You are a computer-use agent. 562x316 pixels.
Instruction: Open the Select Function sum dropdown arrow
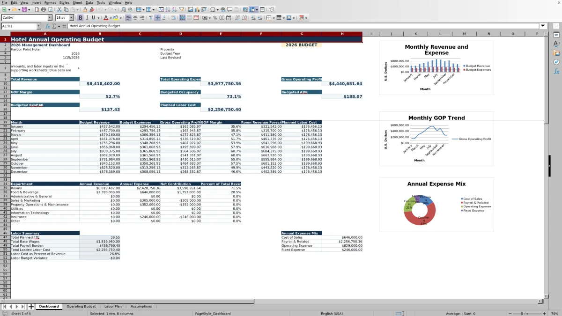(x=59, y=26)
